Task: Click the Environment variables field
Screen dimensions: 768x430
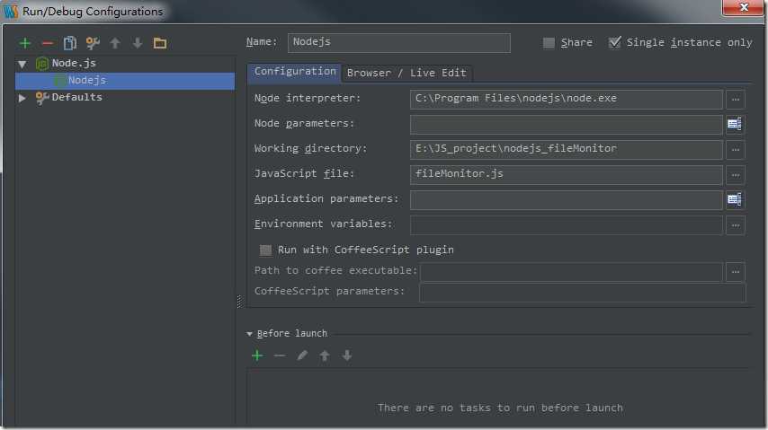Action: click(567, 225)
